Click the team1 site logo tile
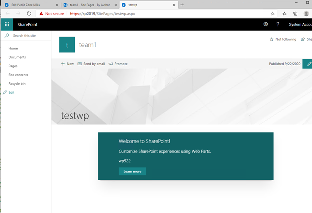Image resolution: width=312 pixels, height=213 pixels. click(x=67, y=45)
